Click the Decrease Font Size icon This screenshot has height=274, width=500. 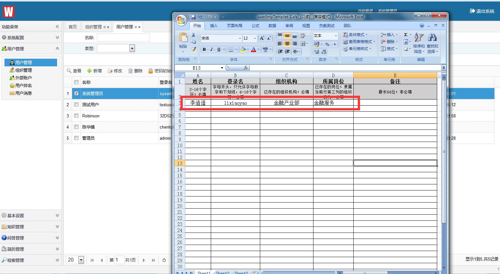[269, 38]
